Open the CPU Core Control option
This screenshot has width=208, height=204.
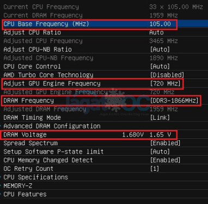[104, 66]
